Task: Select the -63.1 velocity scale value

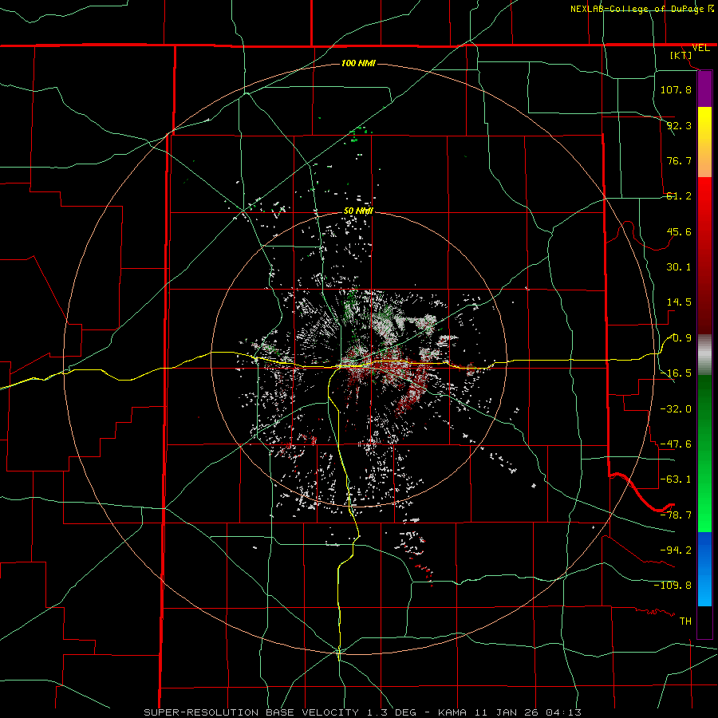Action: pos(676,479)
